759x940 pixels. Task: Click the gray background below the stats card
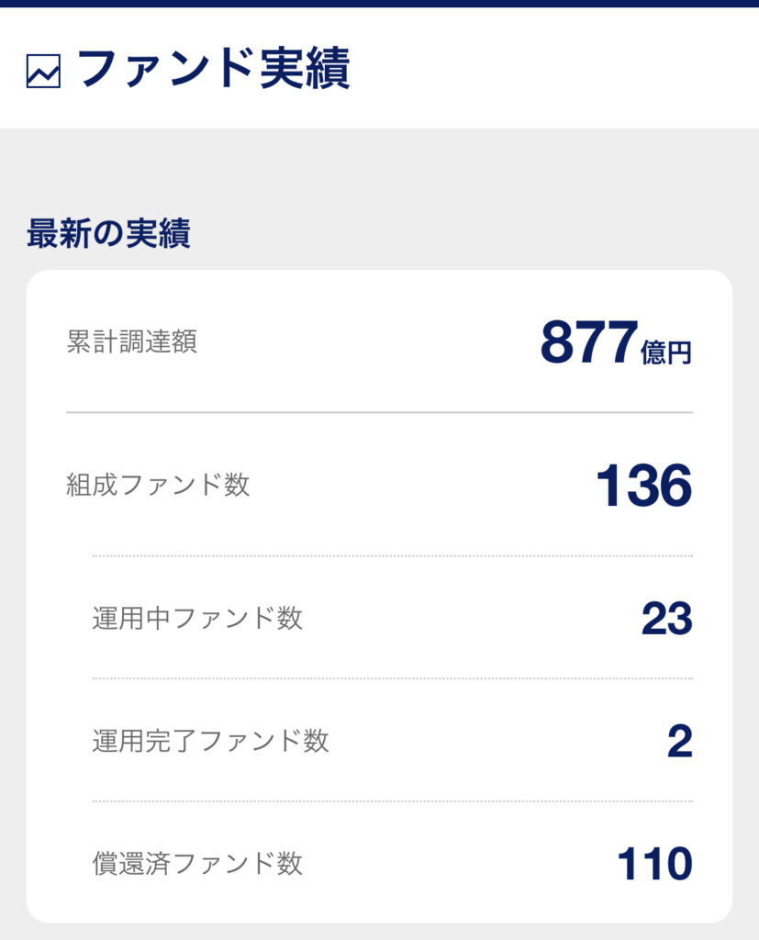(x=379, y=932)
